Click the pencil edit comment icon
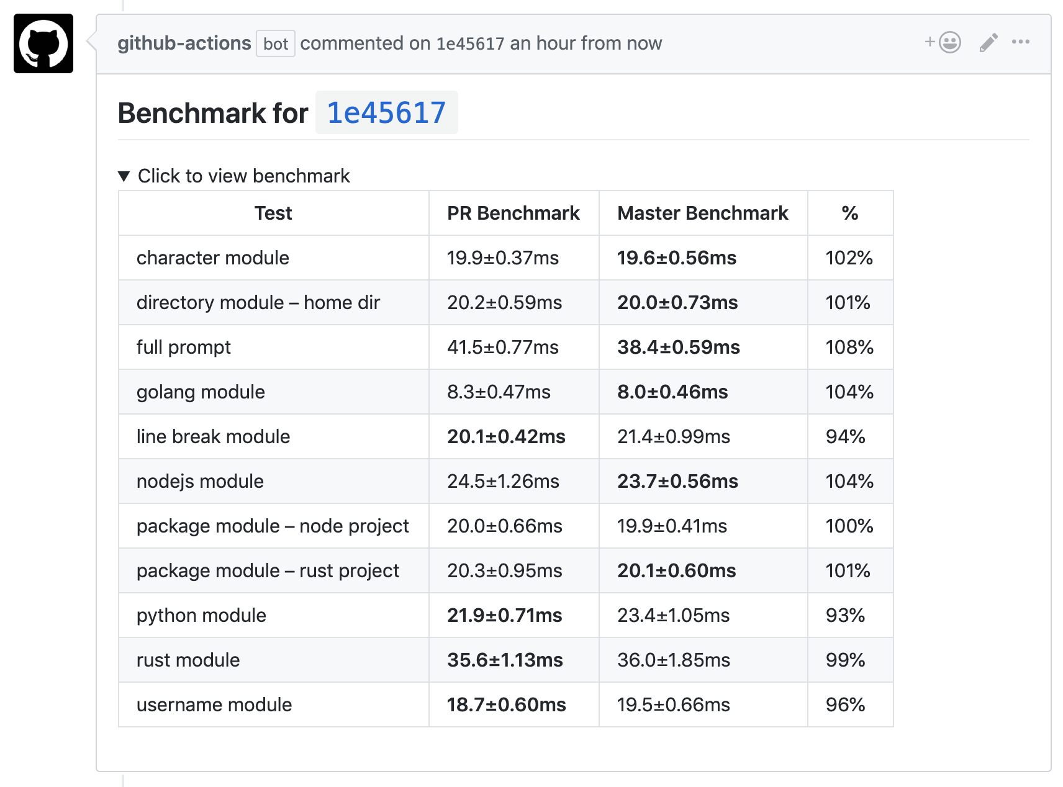 coord(988,42)
